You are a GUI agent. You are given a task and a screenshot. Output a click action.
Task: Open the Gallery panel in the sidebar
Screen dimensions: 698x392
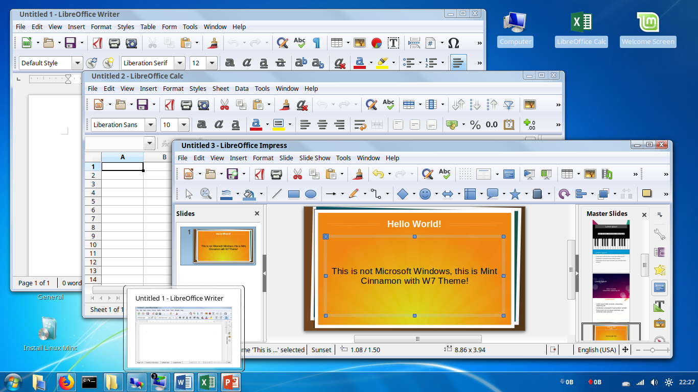pos(660,323)
